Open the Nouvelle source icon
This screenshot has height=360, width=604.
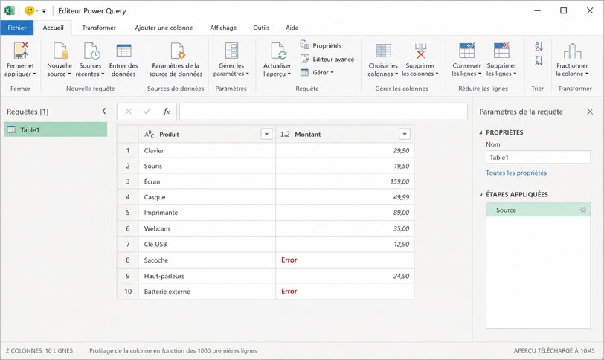point(60,51)
